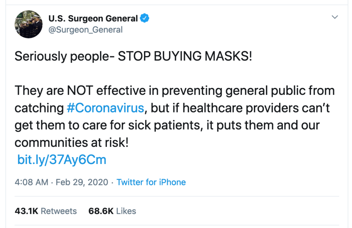Click the Seriously people- opening words
352x228 pixels.
(x=65, y=56)
